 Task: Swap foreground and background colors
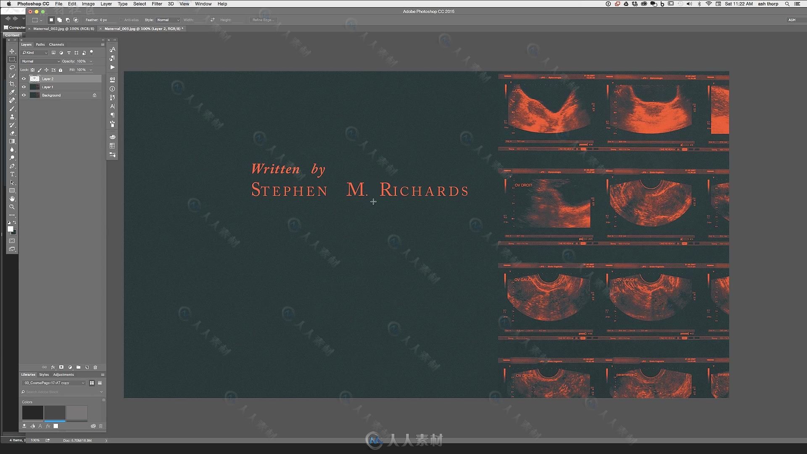click(x=15, y=222)
